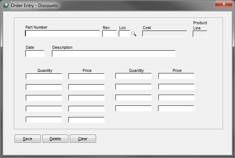Click the Save button
This screenshot has width=235, height=158.
[28, 139]
